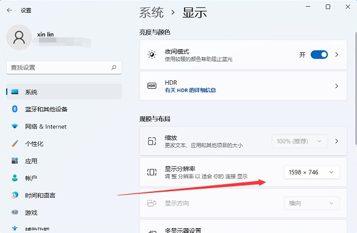
Task: Maximize the Settings window
Action: point(328,7)
